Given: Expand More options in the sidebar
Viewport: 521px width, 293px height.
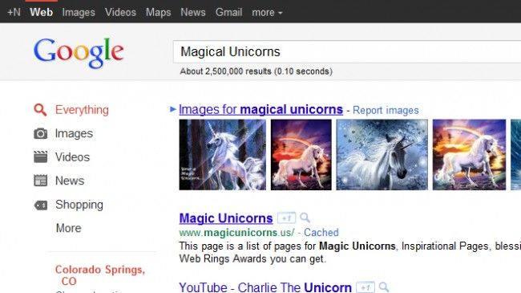Looking at the screenshot, I should (x=68, y=228).
